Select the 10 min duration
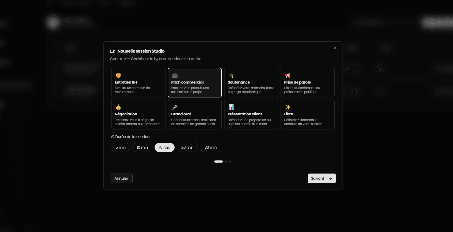Viewport: 453px width, 232px height. coord(142,147)
